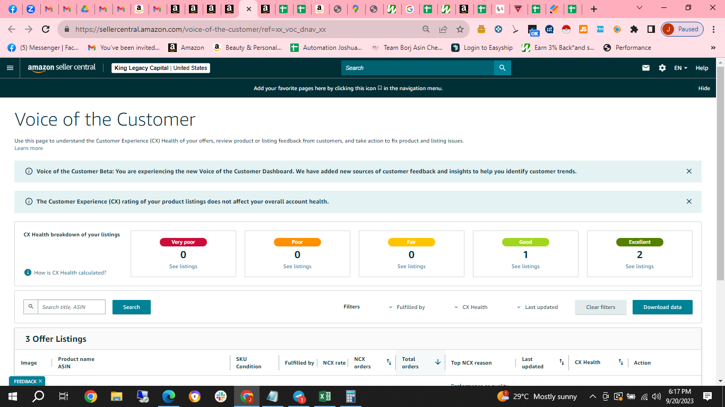Click the browser zoom magnifier icon
The height and width of the screenshot is (407, 725).
click(426, 29)
